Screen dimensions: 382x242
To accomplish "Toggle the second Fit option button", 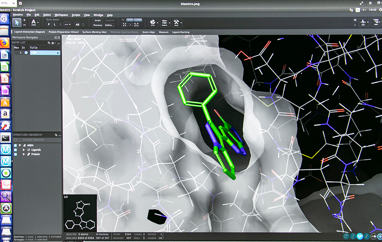I will (138, 20).
